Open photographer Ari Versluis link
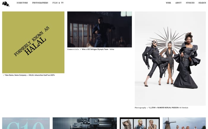This screenshot has height=129, width=208. pos(184,108)
